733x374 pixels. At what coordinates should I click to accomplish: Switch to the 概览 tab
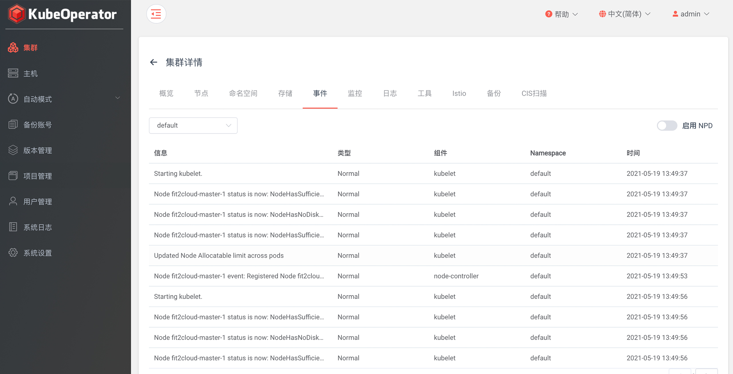[166, 93]
